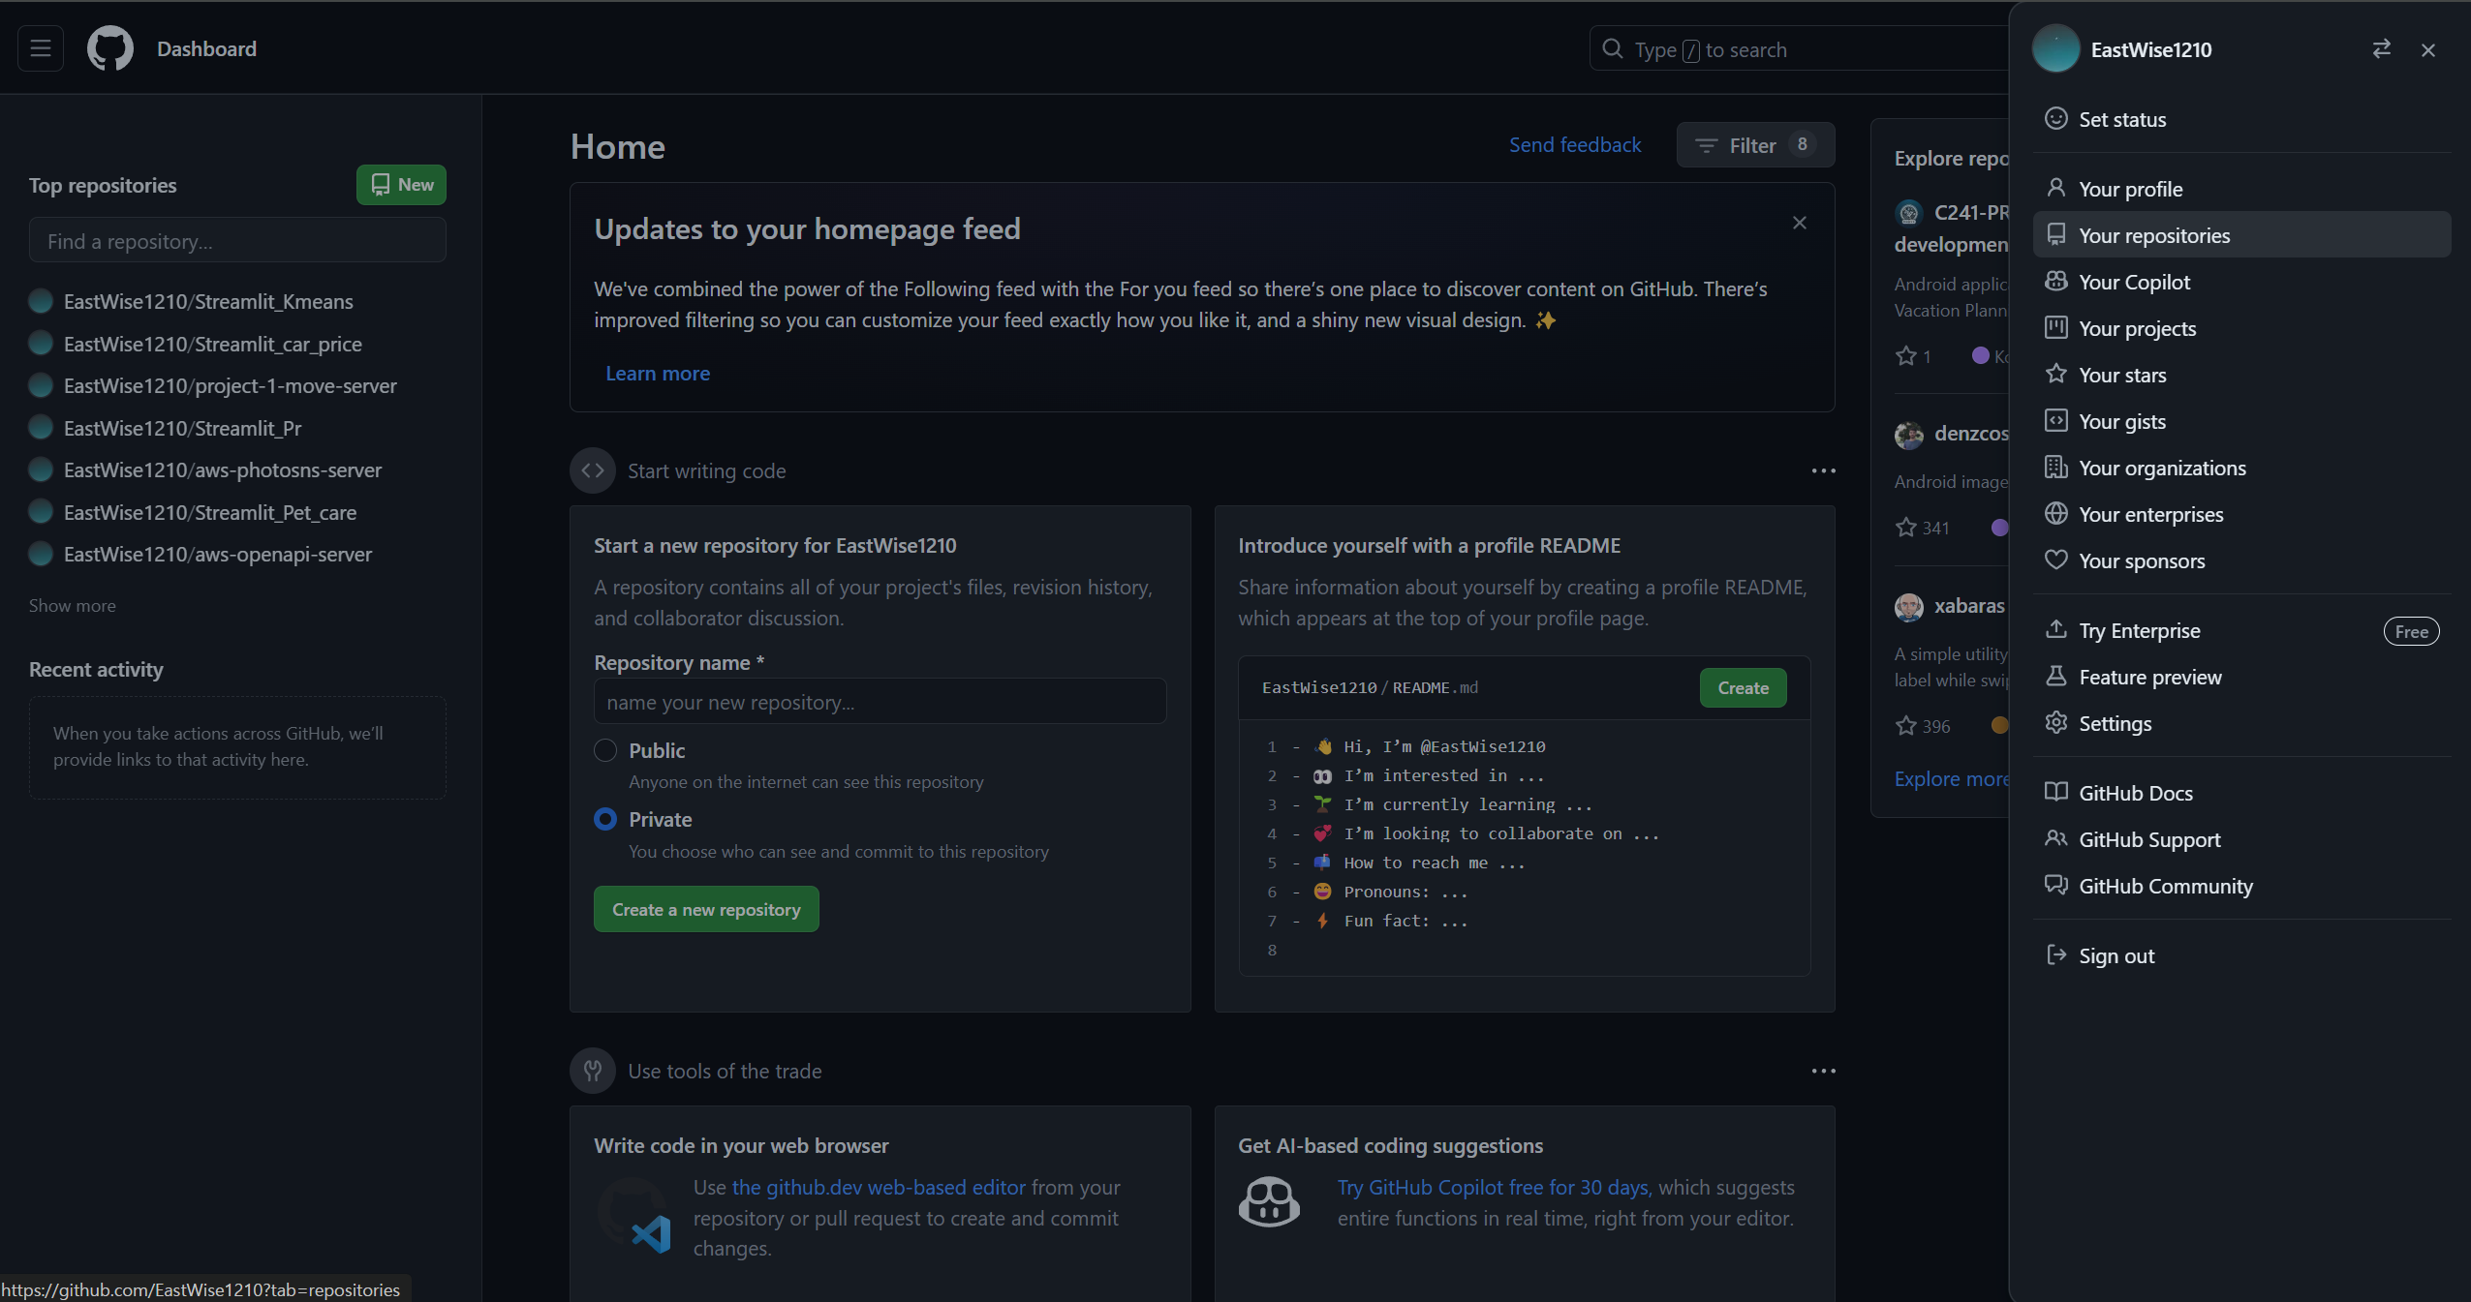The image size is (2471, 1302).
Task: Click Explore more link
Action: click(x=1952, y=778)
